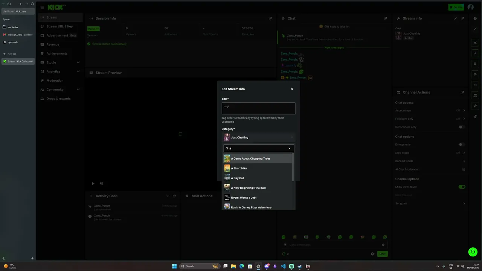Open the Stream sidebar page
Screen dimensions: 482x271
click(60, 17)
